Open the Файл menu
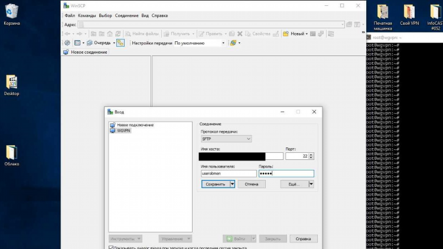 tap(70, 15)
